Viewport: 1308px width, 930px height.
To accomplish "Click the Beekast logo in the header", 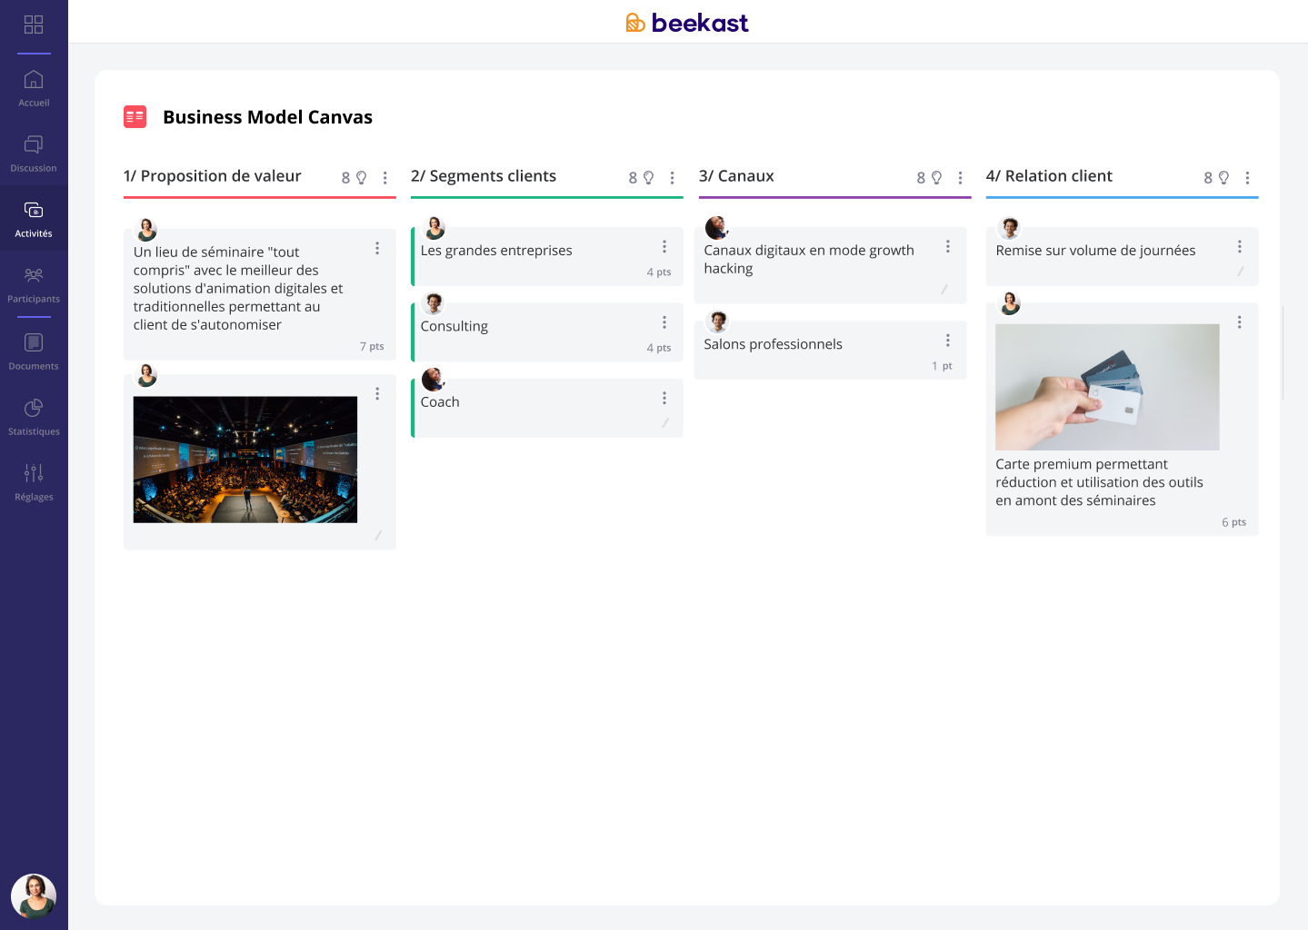I will click(x=686, y=22).
